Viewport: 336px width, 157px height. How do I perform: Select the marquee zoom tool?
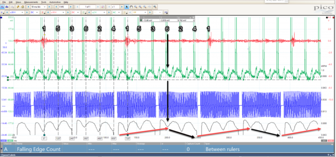click(x=136, y=7)
